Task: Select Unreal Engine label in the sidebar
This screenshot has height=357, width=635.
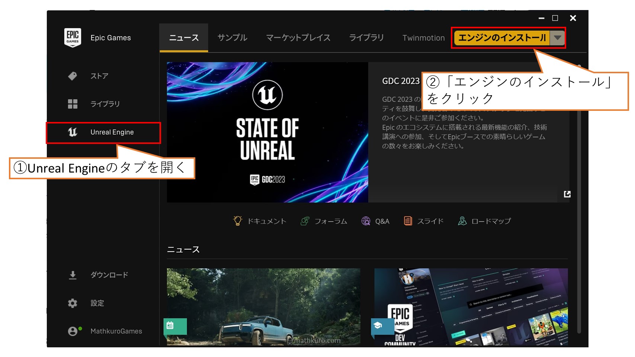Action: pos(112,132)
